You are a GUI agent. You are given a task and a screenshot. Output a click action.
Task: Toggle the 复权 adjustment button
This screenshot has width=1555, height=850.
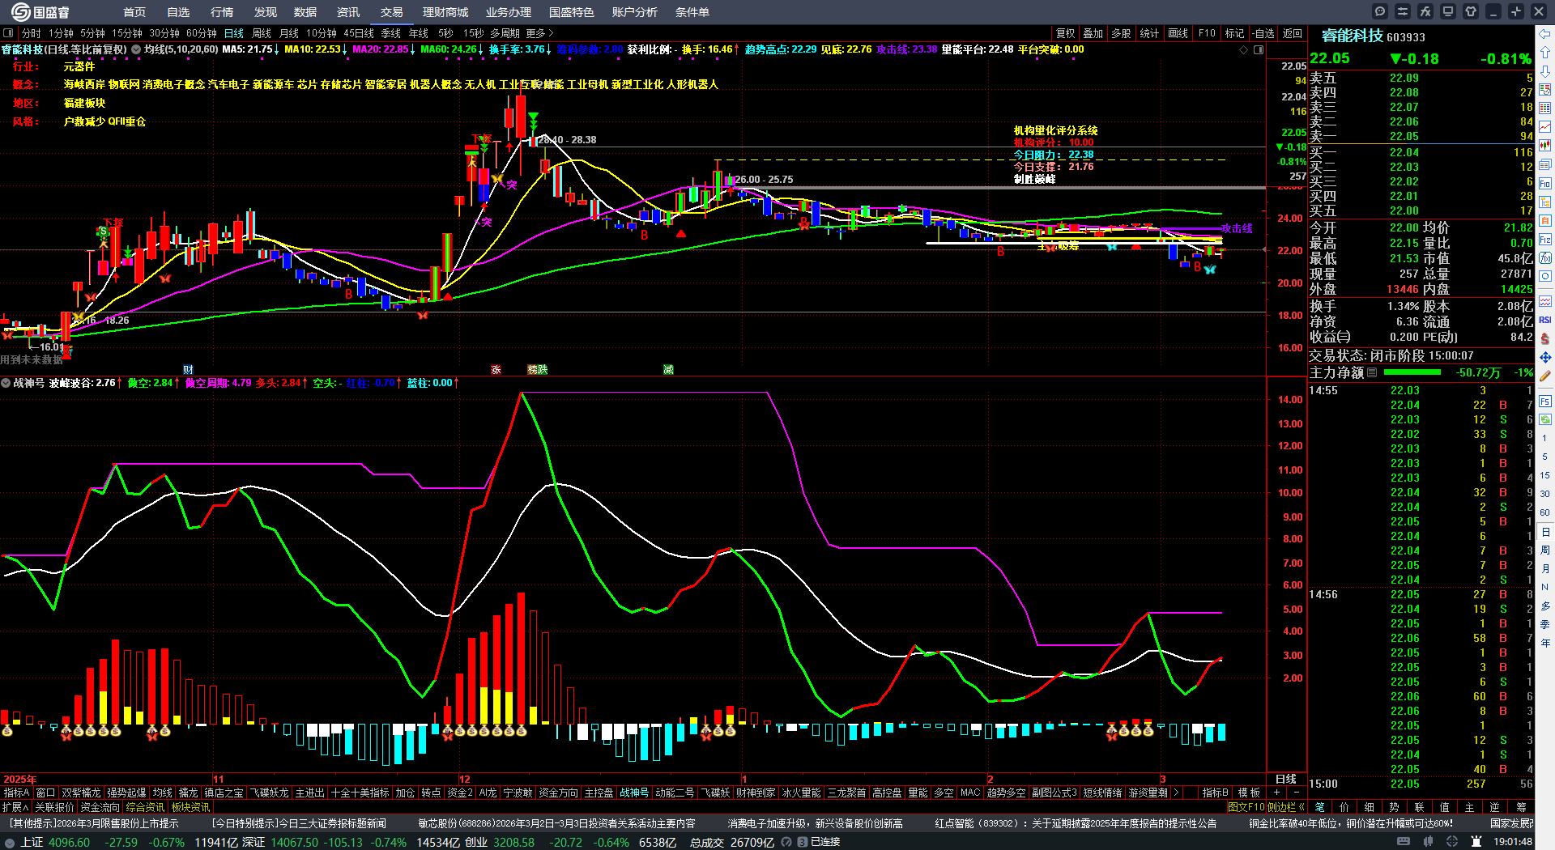point(1065,33)
